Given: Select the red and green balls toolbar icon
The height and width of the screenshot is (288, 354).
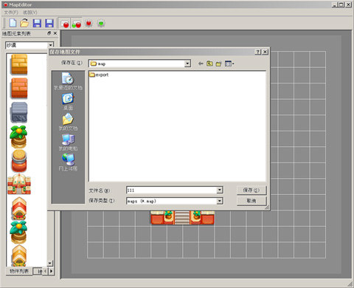Looking at the screenshot, I should [x=77, y=24].
